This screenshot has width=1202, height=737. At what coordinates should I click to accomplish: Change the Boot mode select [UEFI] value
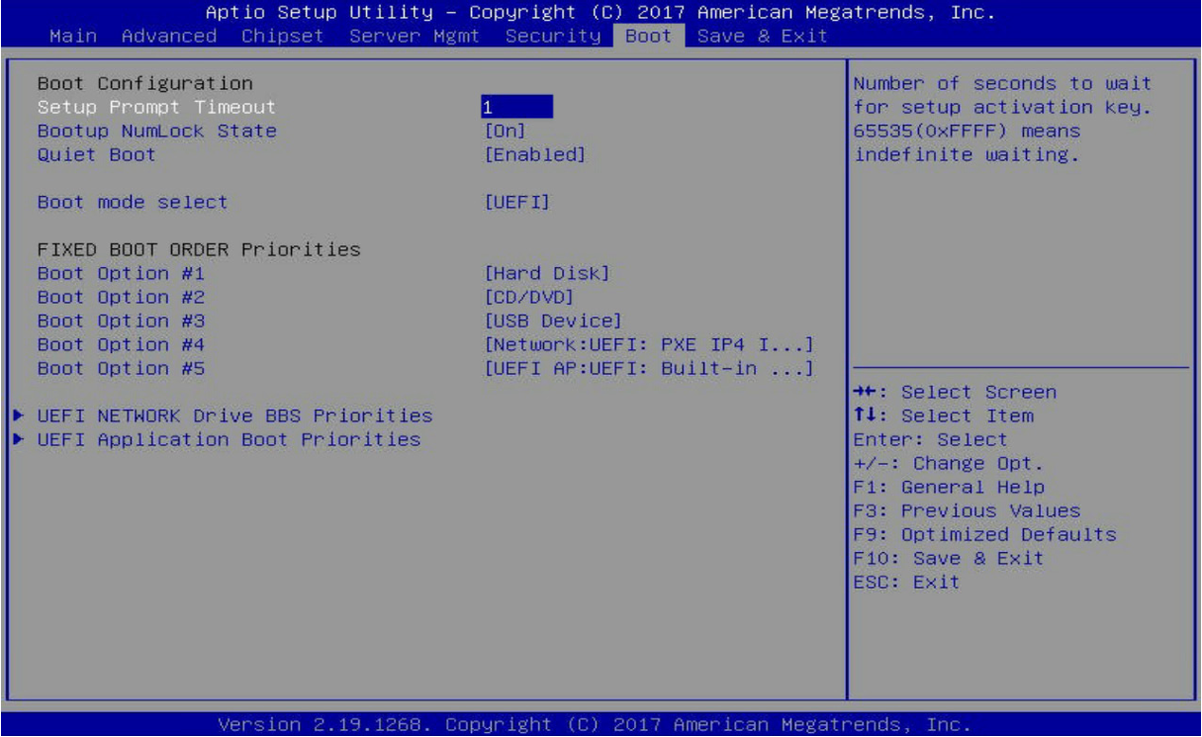tap(516, 202)
